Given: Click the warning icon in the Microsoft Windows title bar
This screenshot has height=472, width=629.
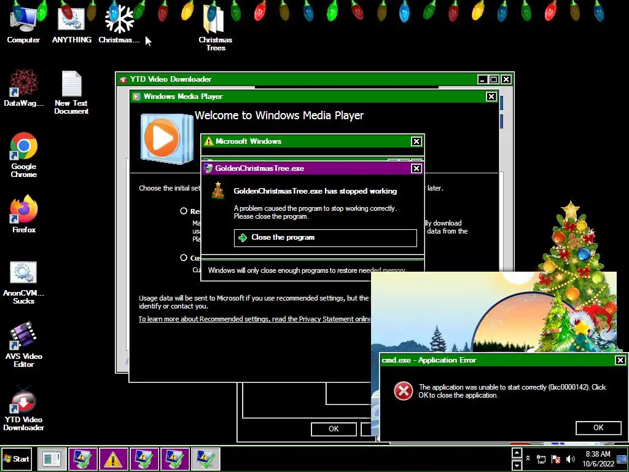Looking at the screenshot, I should (x=209, y=141).
